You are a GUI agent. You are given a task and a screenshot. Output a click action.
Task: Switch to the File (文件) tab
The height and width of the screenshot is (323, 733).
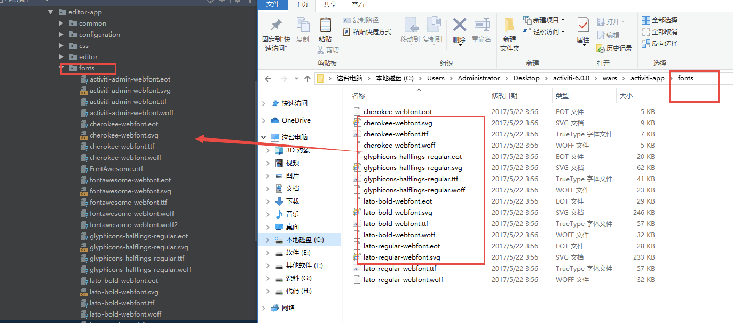pos(273,5)
